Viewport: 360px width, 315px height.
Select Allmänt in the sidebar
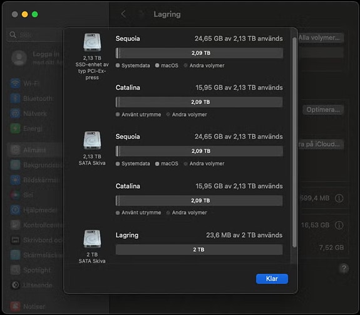click(34, 150)
